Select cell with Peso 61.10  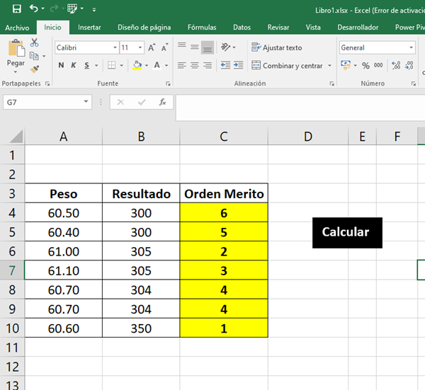[64, 270]
